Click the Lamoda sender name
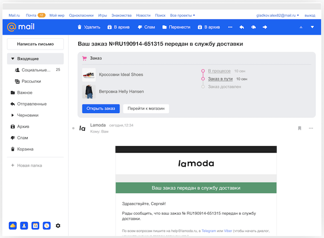This screenshot has width=324, height=238. click(x=98, y=125)
